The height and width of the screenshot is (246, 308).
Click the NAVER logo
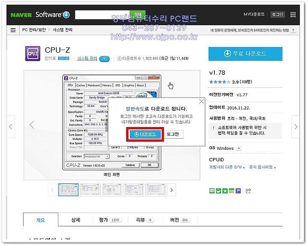point(21,15)
